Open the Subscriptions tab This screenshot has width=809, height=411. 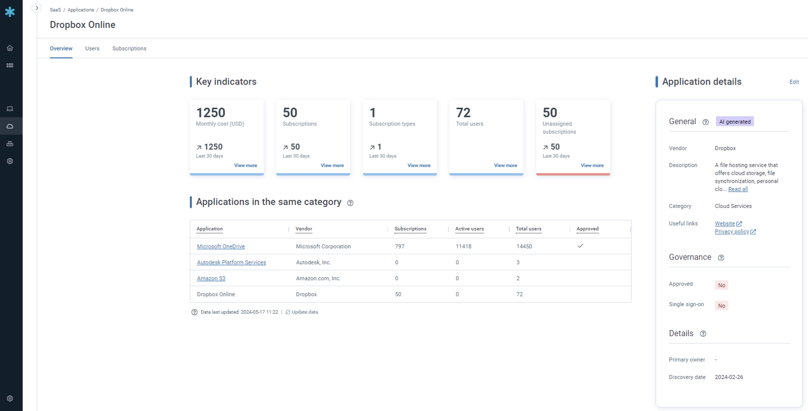[129, 48]
